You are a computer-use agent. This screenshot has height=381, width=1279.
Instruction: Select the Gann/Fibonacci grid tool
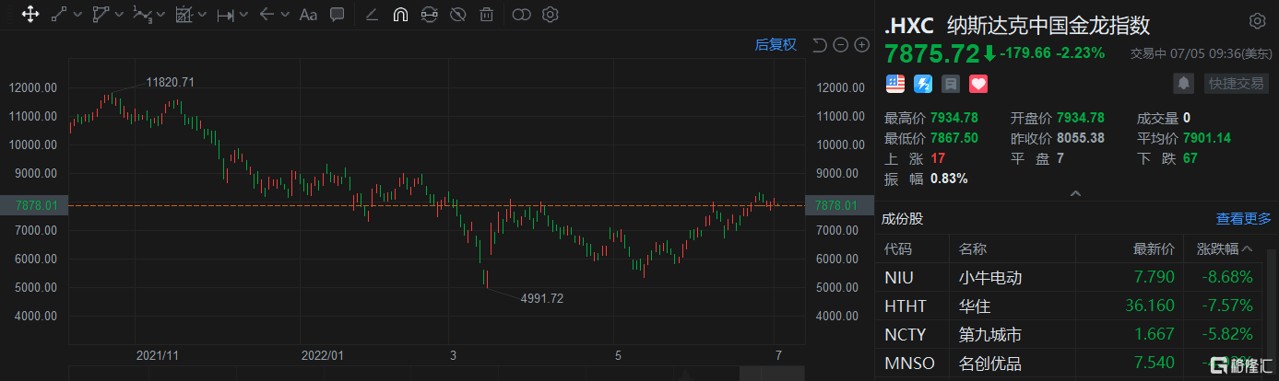click(x=184, y=14)
